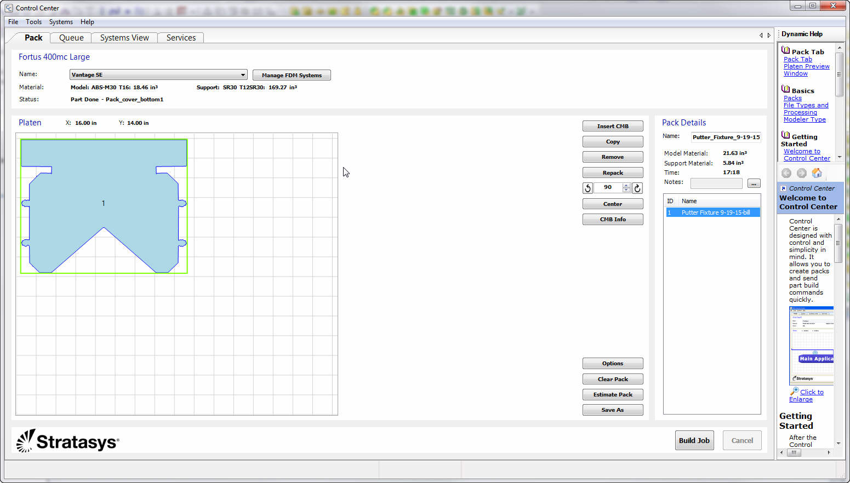Click the small Control Center help topic icon
850x483 pixels.
point(783,188)
